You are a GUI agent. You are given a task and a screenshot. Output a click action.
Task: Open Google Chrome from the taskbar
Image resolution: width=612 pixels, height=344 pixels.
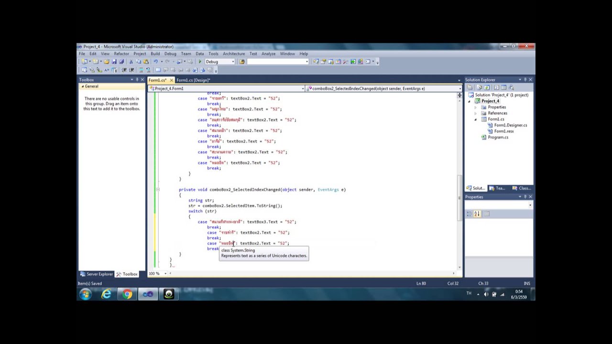[x=127, y=294]
